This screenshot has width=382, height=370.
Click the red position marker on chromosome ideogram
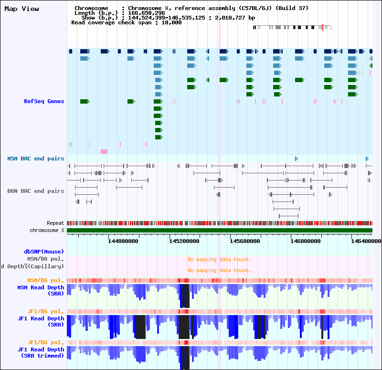tap(323, 27)
